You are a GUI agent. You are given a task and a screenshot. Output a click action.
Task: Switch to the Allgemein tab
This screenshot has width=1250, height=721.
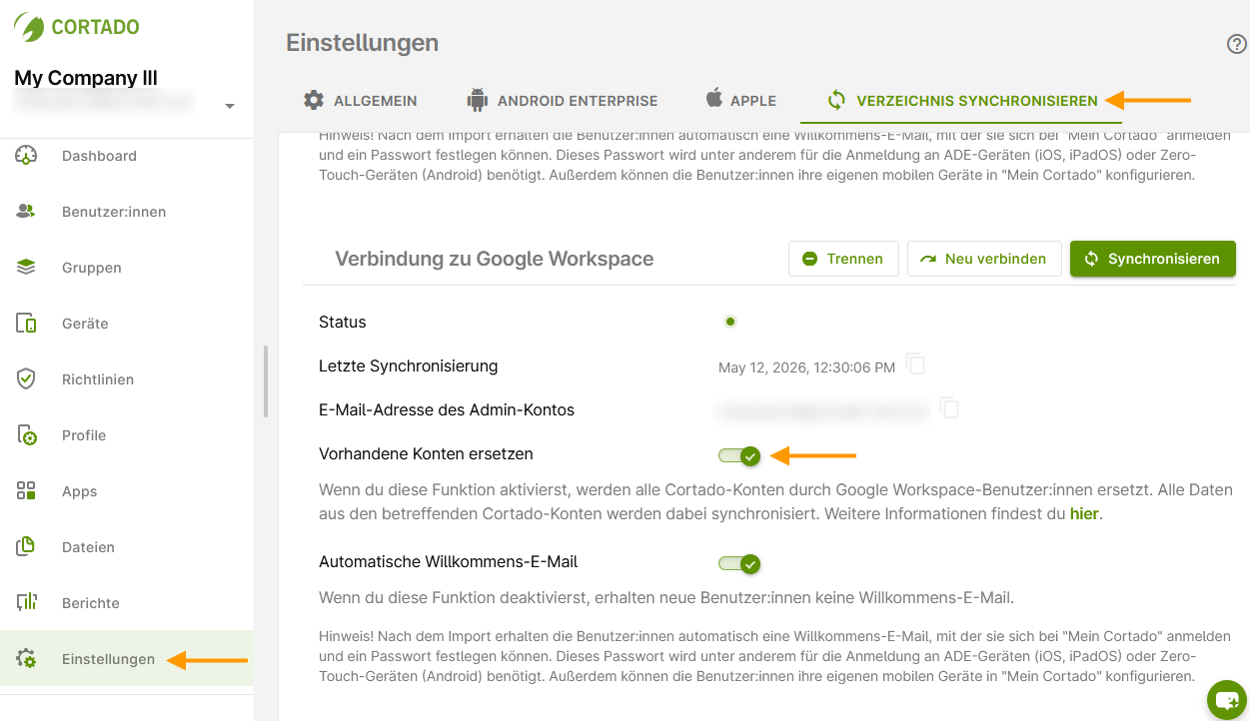point(361,101)
